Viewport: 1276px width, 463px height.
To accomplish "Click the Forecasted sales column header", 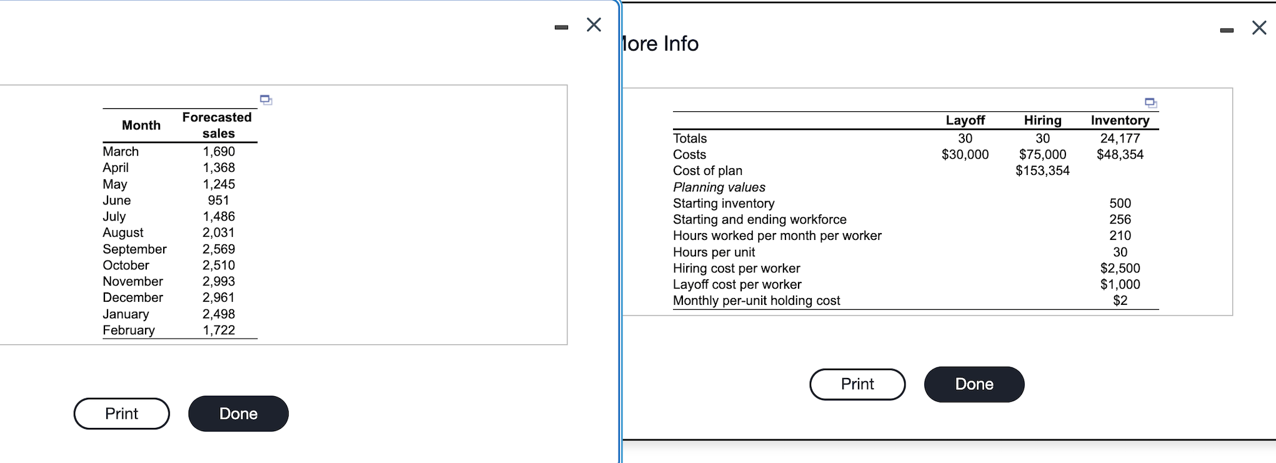I will (x=217, y=125).
